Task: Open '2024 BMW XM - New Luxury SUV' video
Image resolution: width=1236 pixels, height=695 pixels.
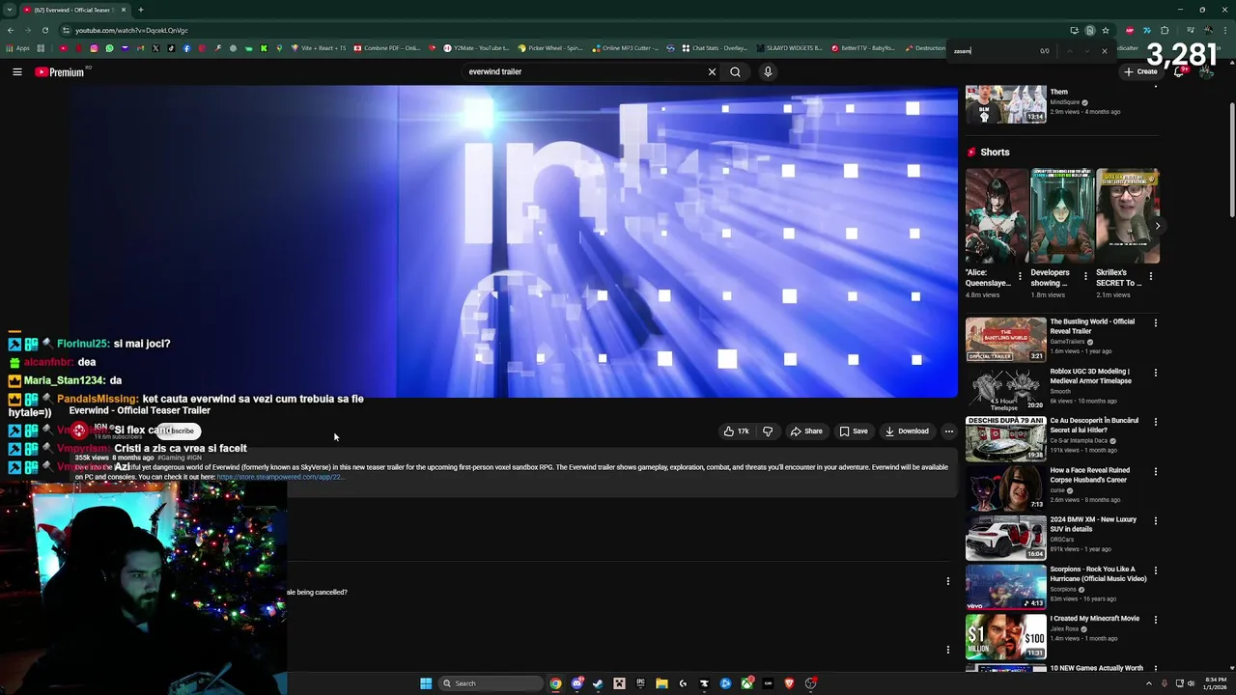Action: pyautogui.click(x=1093, y=524)
